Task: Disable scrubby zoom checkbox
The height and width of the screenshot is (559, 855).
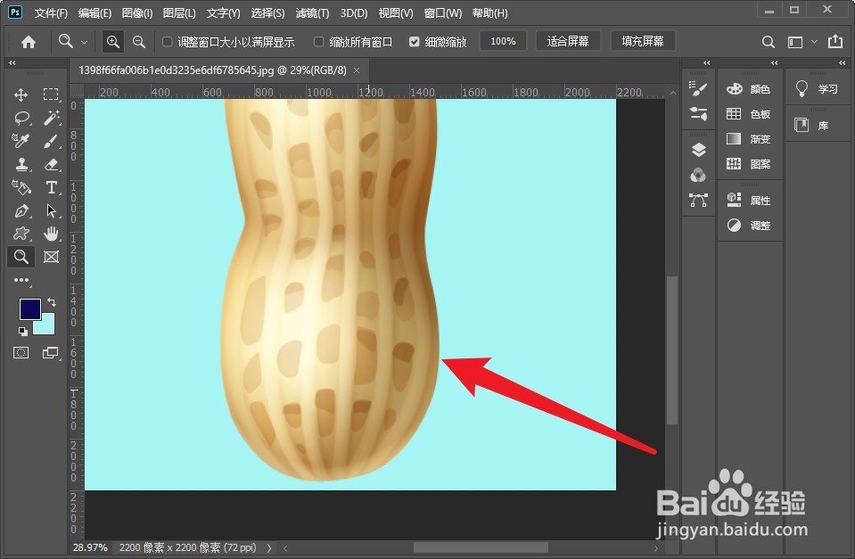Action: pos(415,41)
